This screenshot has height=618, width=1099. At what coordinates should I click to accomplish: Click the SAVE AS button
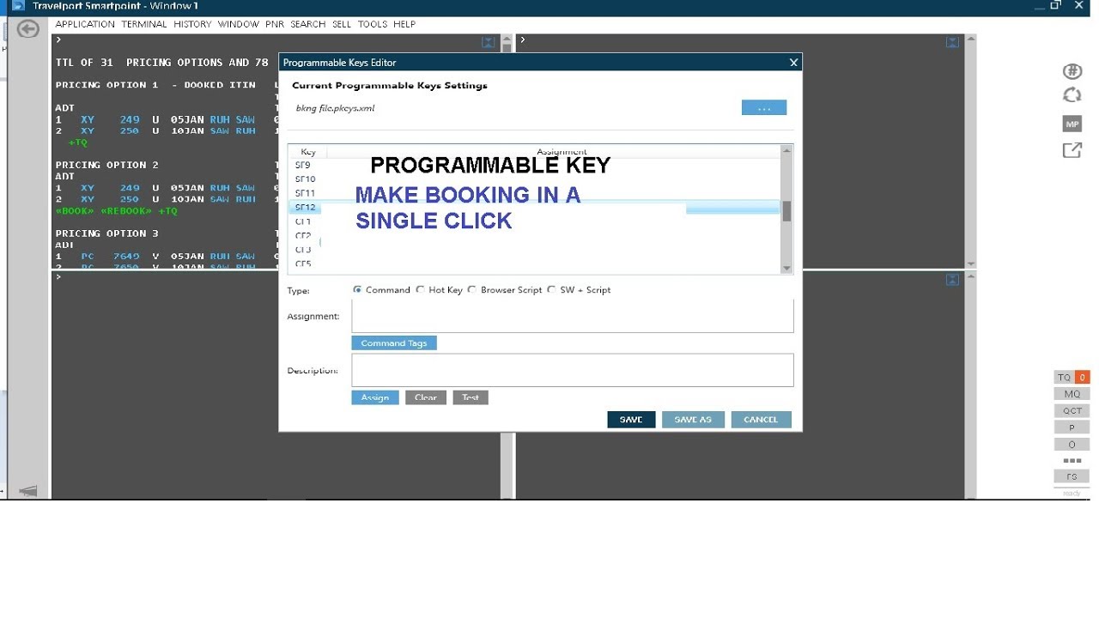coord(693,420)
